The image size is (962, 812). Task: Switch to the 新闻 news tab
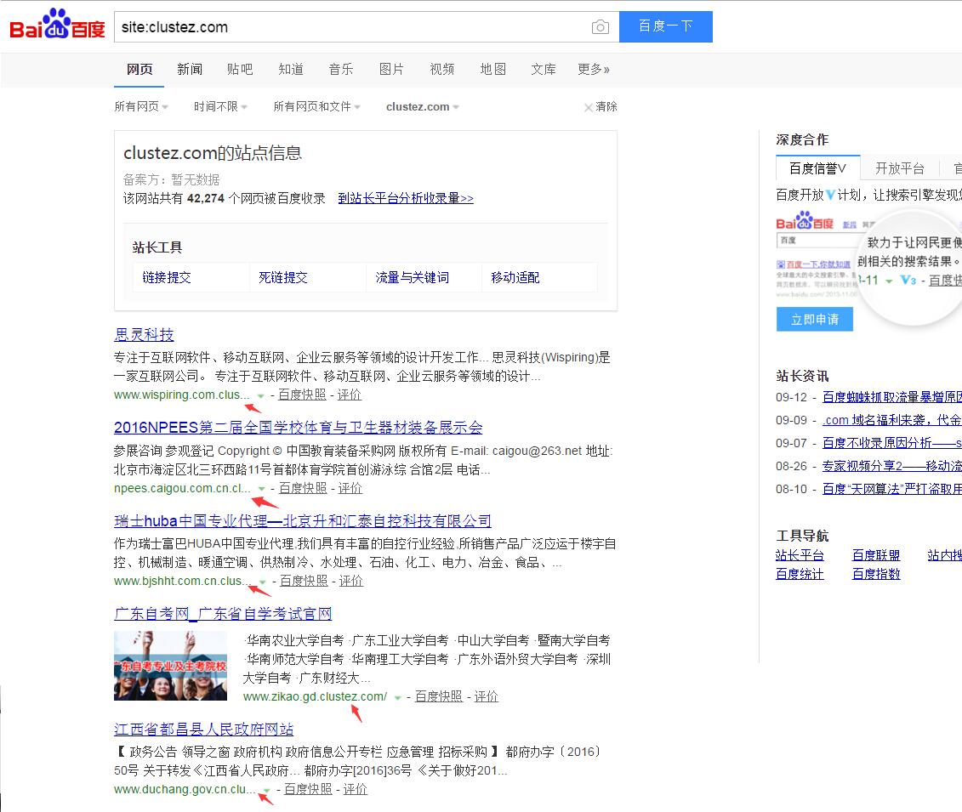click(x=190, y=70)
